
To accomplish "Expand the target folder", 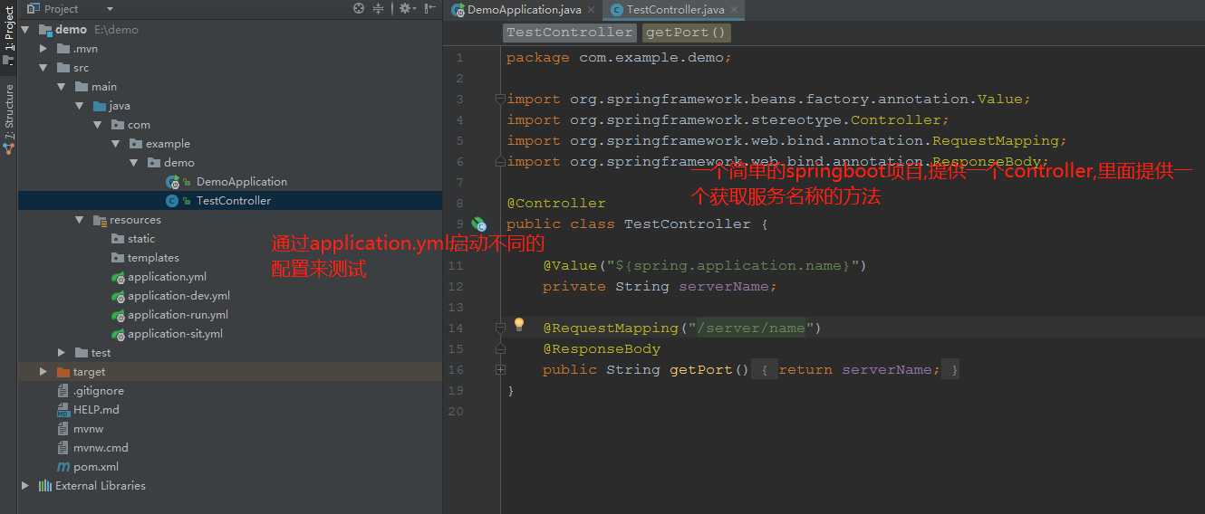I will pos(43,371).
